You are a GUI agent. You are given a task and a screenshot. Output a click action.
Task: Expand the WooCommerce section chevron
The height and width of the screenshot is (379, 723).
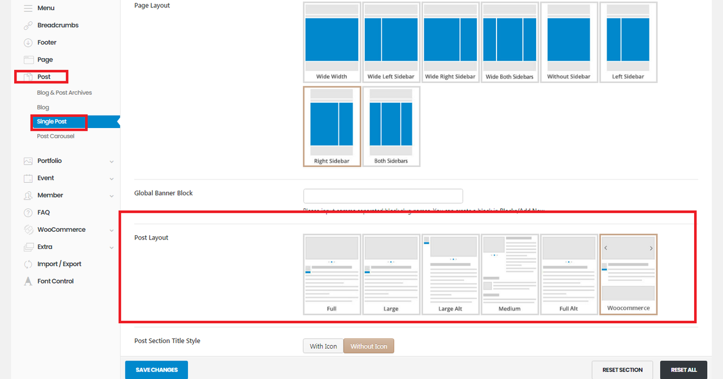pyautogui.click(x=111, y=231)
